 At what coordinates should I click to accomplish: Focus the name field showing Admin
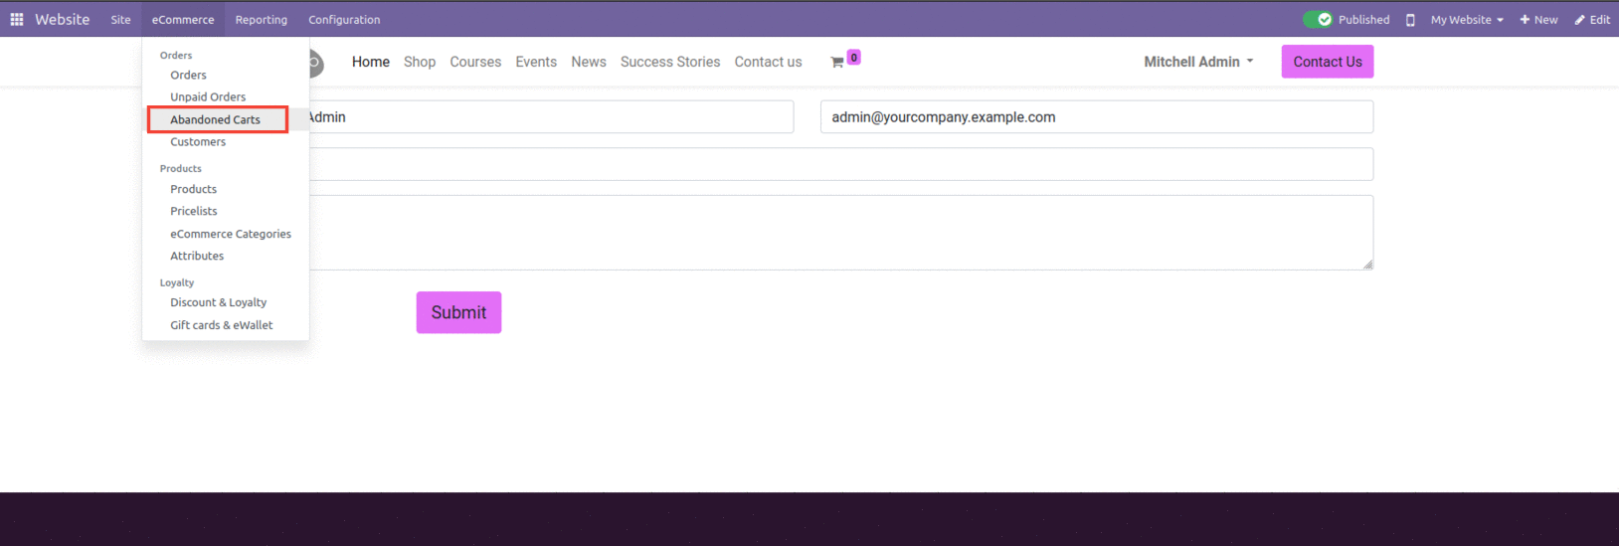pyautogui.click(x=551, y=116)
